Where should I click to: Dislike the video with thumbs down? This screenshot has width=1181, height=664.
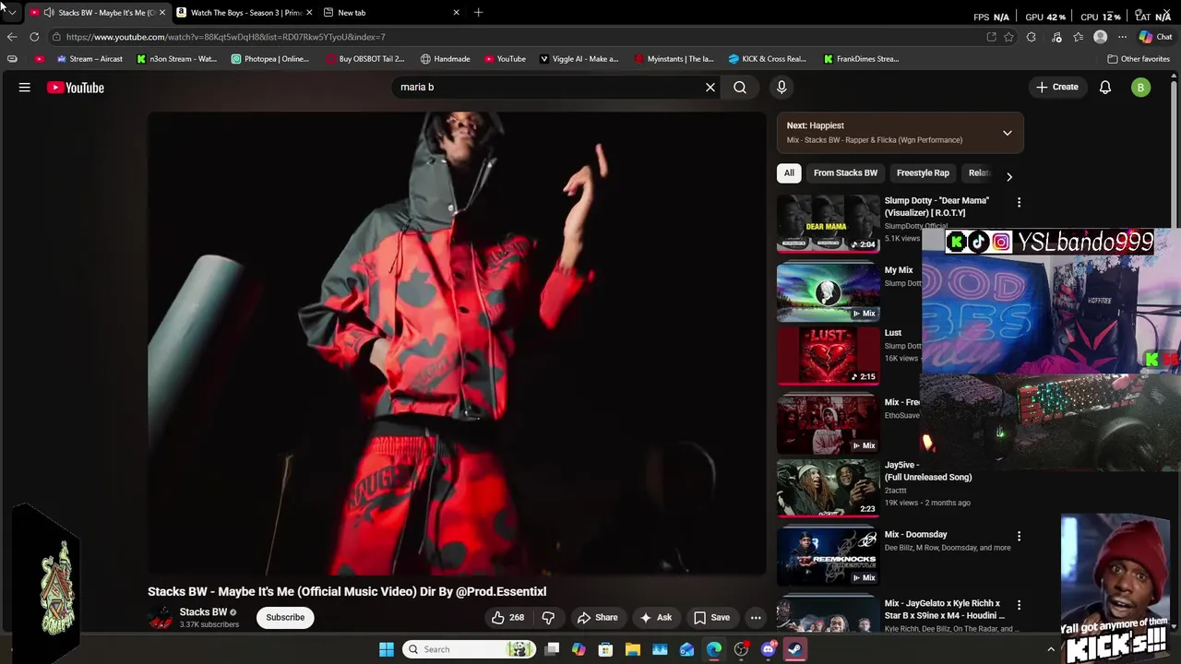[548, 618]
